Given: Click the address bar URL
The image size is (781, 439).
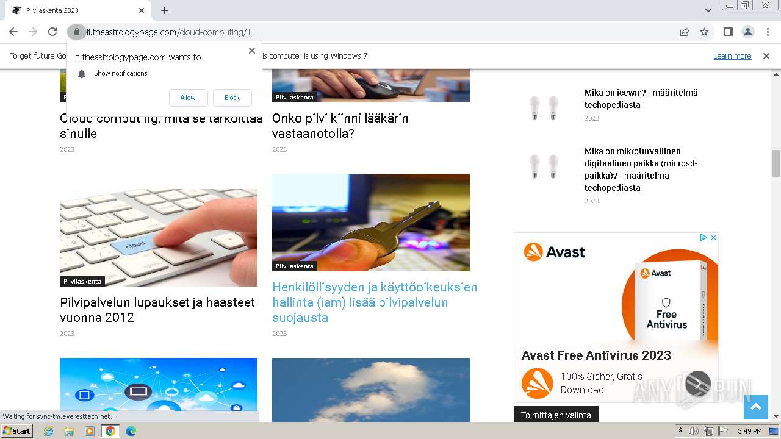Looking at the screenshot, I should coord(169,32).
